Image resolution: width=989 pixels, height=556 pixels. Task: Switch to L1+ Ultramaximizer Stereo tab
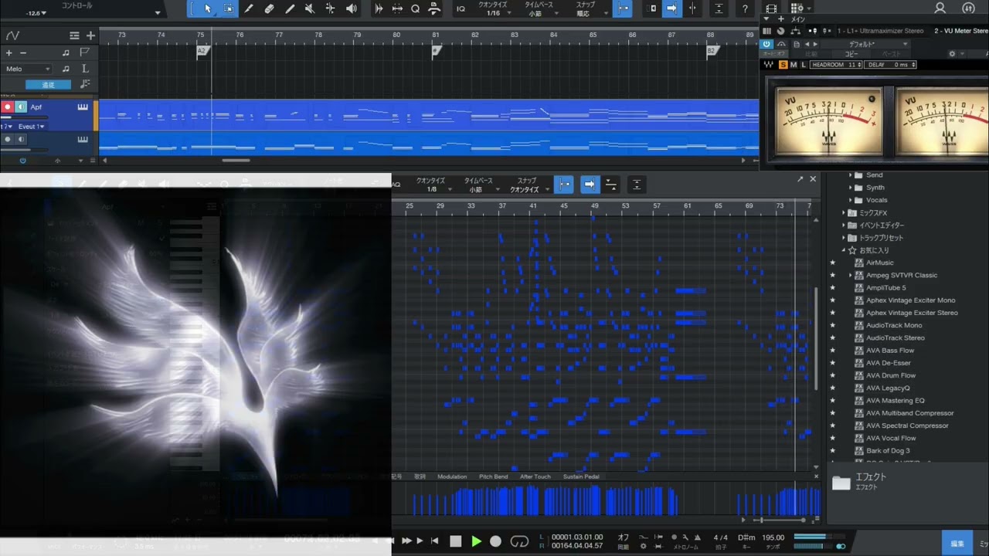[880, 31]
